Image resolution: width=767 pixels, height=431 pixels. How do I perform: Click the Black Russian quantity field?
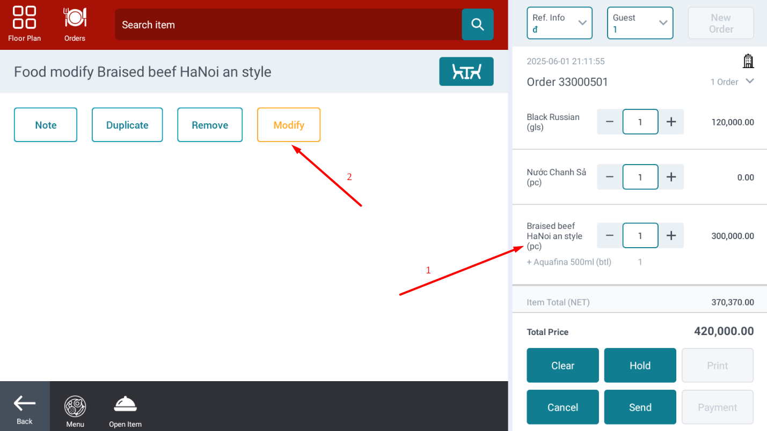pyautogui.click(x=640, y=122)
